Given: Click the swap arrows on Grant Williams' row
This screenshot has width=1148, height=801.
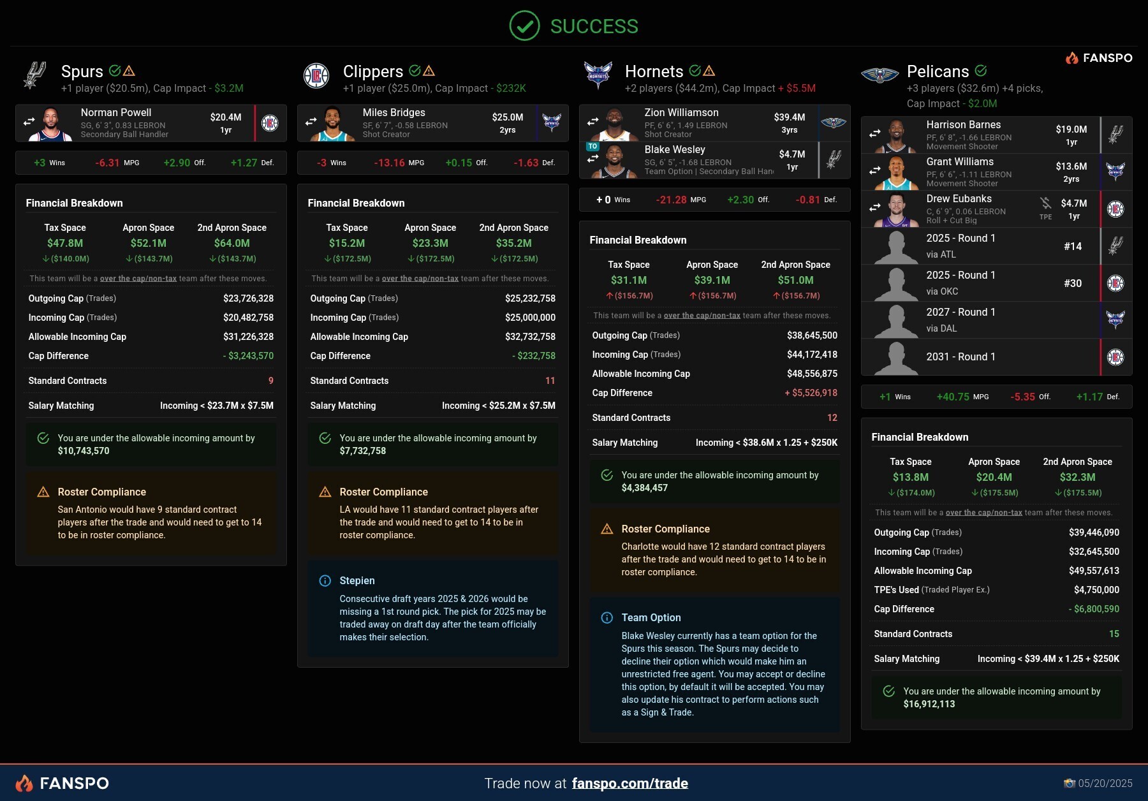Looking at the screenshot, I should pos(875,170).
